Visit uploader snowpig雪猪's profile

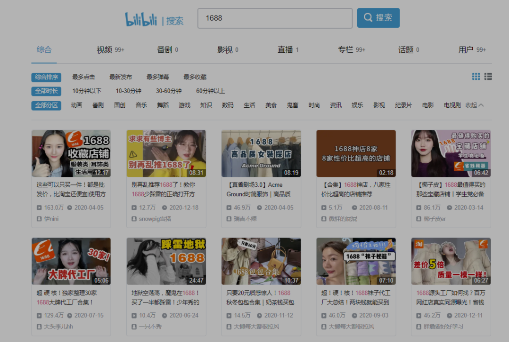[x=155, y=219]
